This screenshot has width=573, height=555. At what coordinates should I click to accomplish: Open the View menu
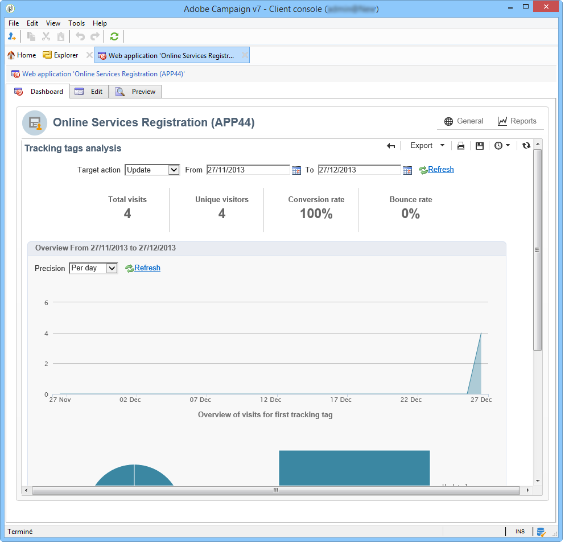pyautogui.click(x=53, y=23)
